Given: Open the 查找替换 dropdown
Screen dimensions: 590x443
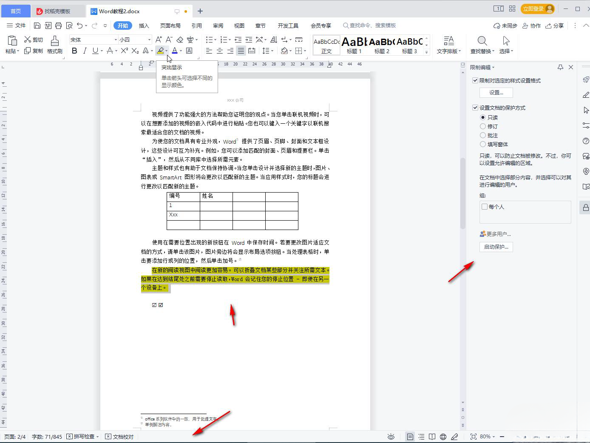Looking at the screenshot, I should pyautogui.click(x=482, y=51).
